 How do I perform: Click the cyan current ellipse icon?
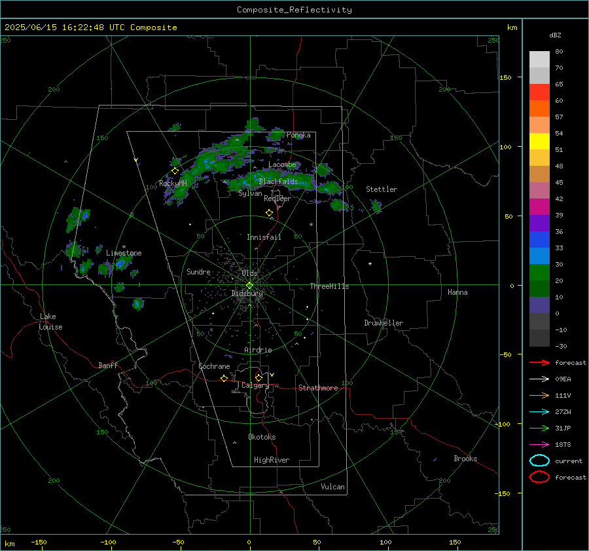[x=539, y=461]
